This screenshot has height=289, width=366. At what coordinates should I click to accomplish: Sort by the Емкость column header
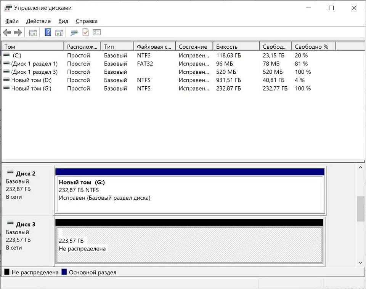pos(236,46)
